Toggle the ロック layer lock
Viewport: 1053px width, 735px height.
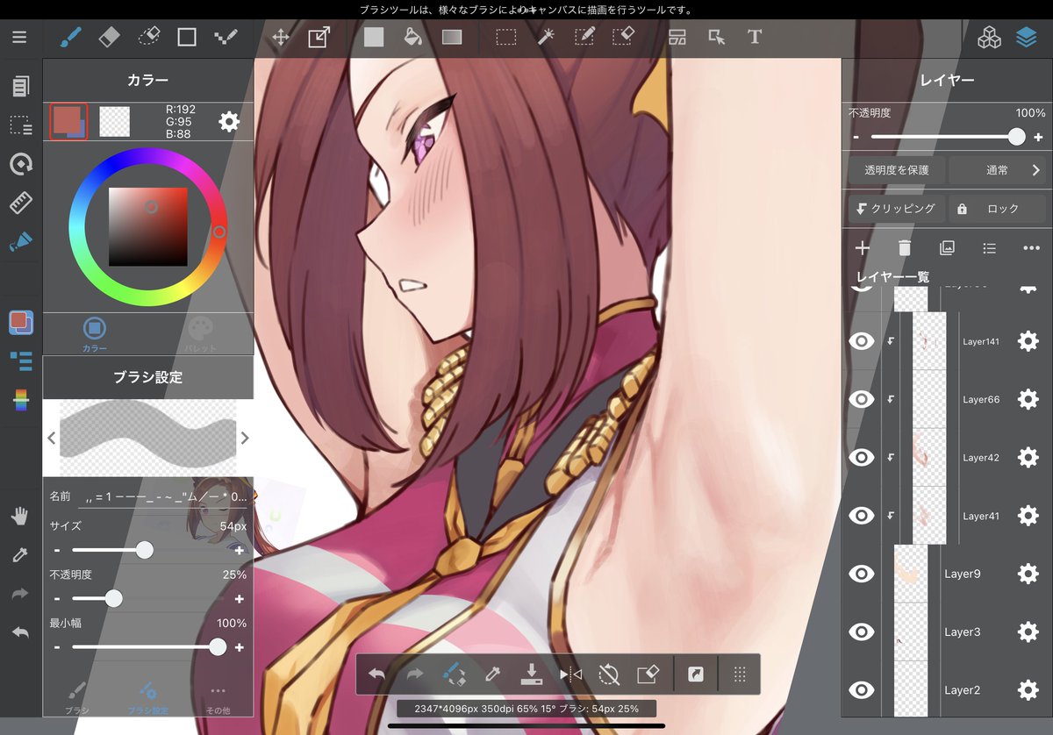tap(997, 209)
